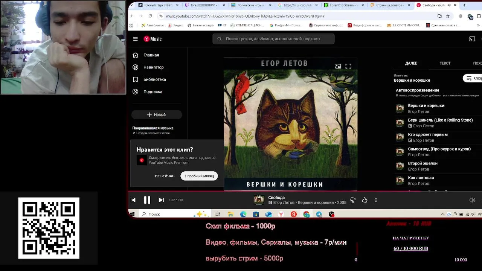Click the search field for tracks and albums
Image resolution: width=482 pixels, height=271 pixels.
(273, 39)
